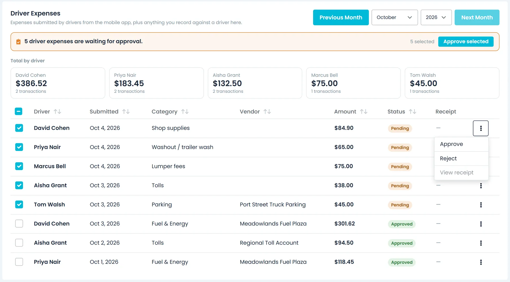Uncheck Tom Walsh's Parking checkbox

(x=19, y=205)
